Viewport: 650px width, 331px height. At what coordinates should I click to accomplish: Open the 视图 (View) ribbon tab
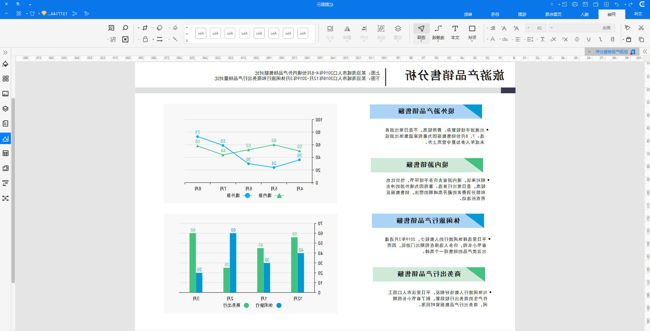[522, 14]
